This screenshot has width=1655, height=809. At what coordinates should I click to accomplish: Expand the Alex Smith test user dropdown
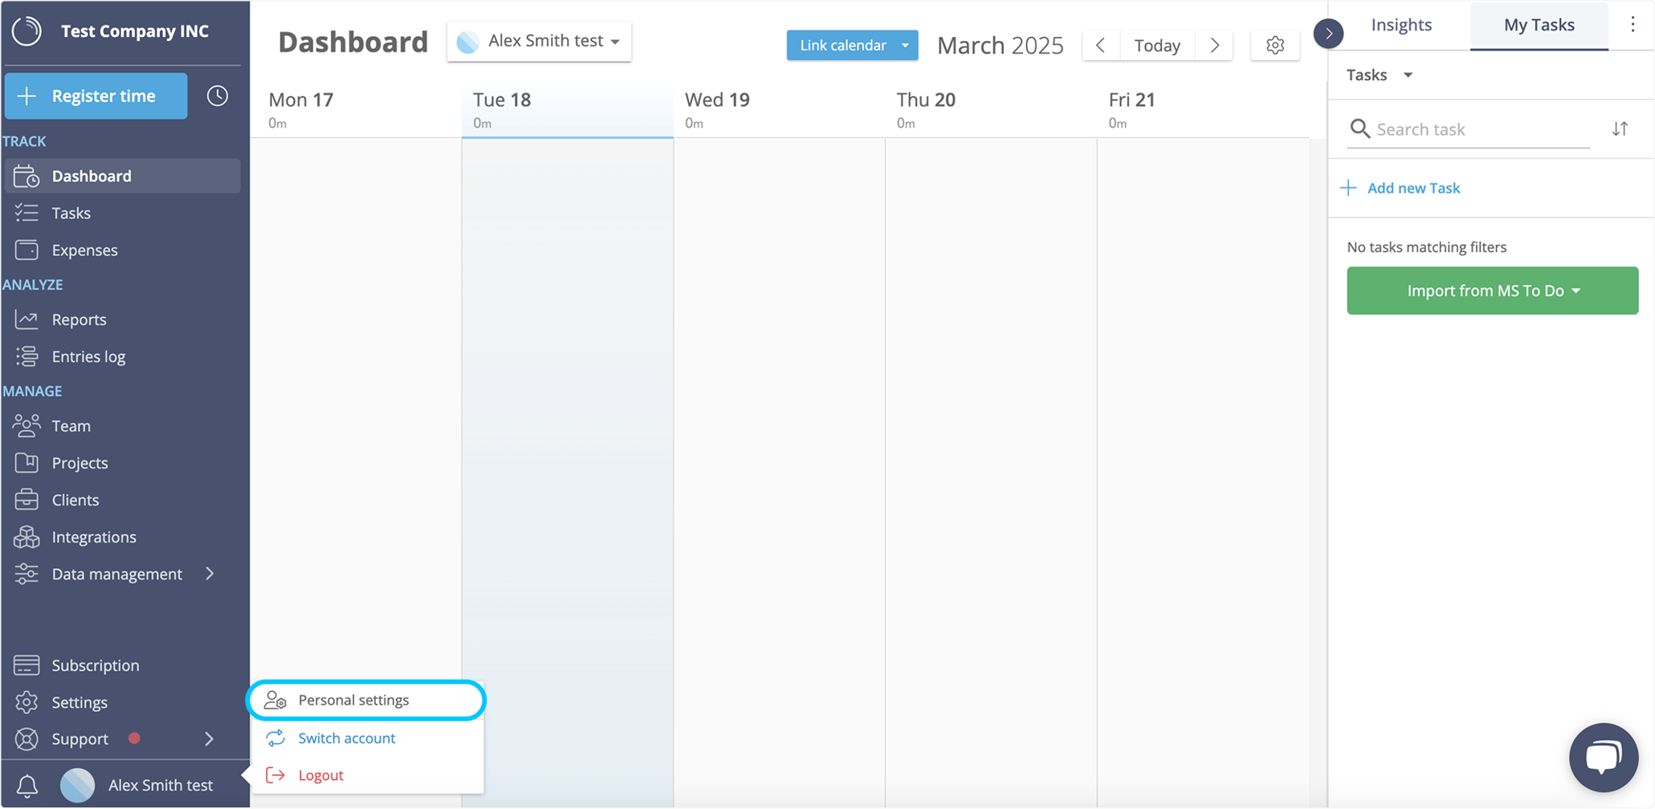click(x=539, y=40)
